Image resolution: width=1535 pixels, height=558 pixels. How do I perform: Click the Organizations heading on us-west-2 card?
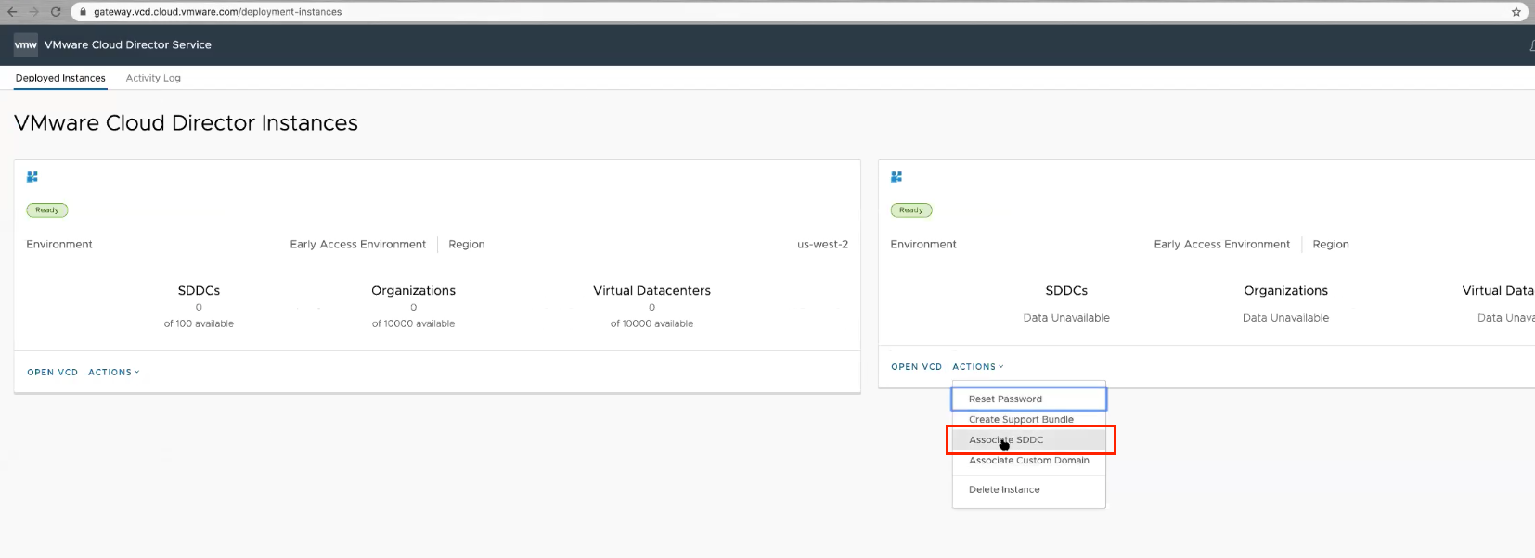pyautogui.click(x=413, y=290)
